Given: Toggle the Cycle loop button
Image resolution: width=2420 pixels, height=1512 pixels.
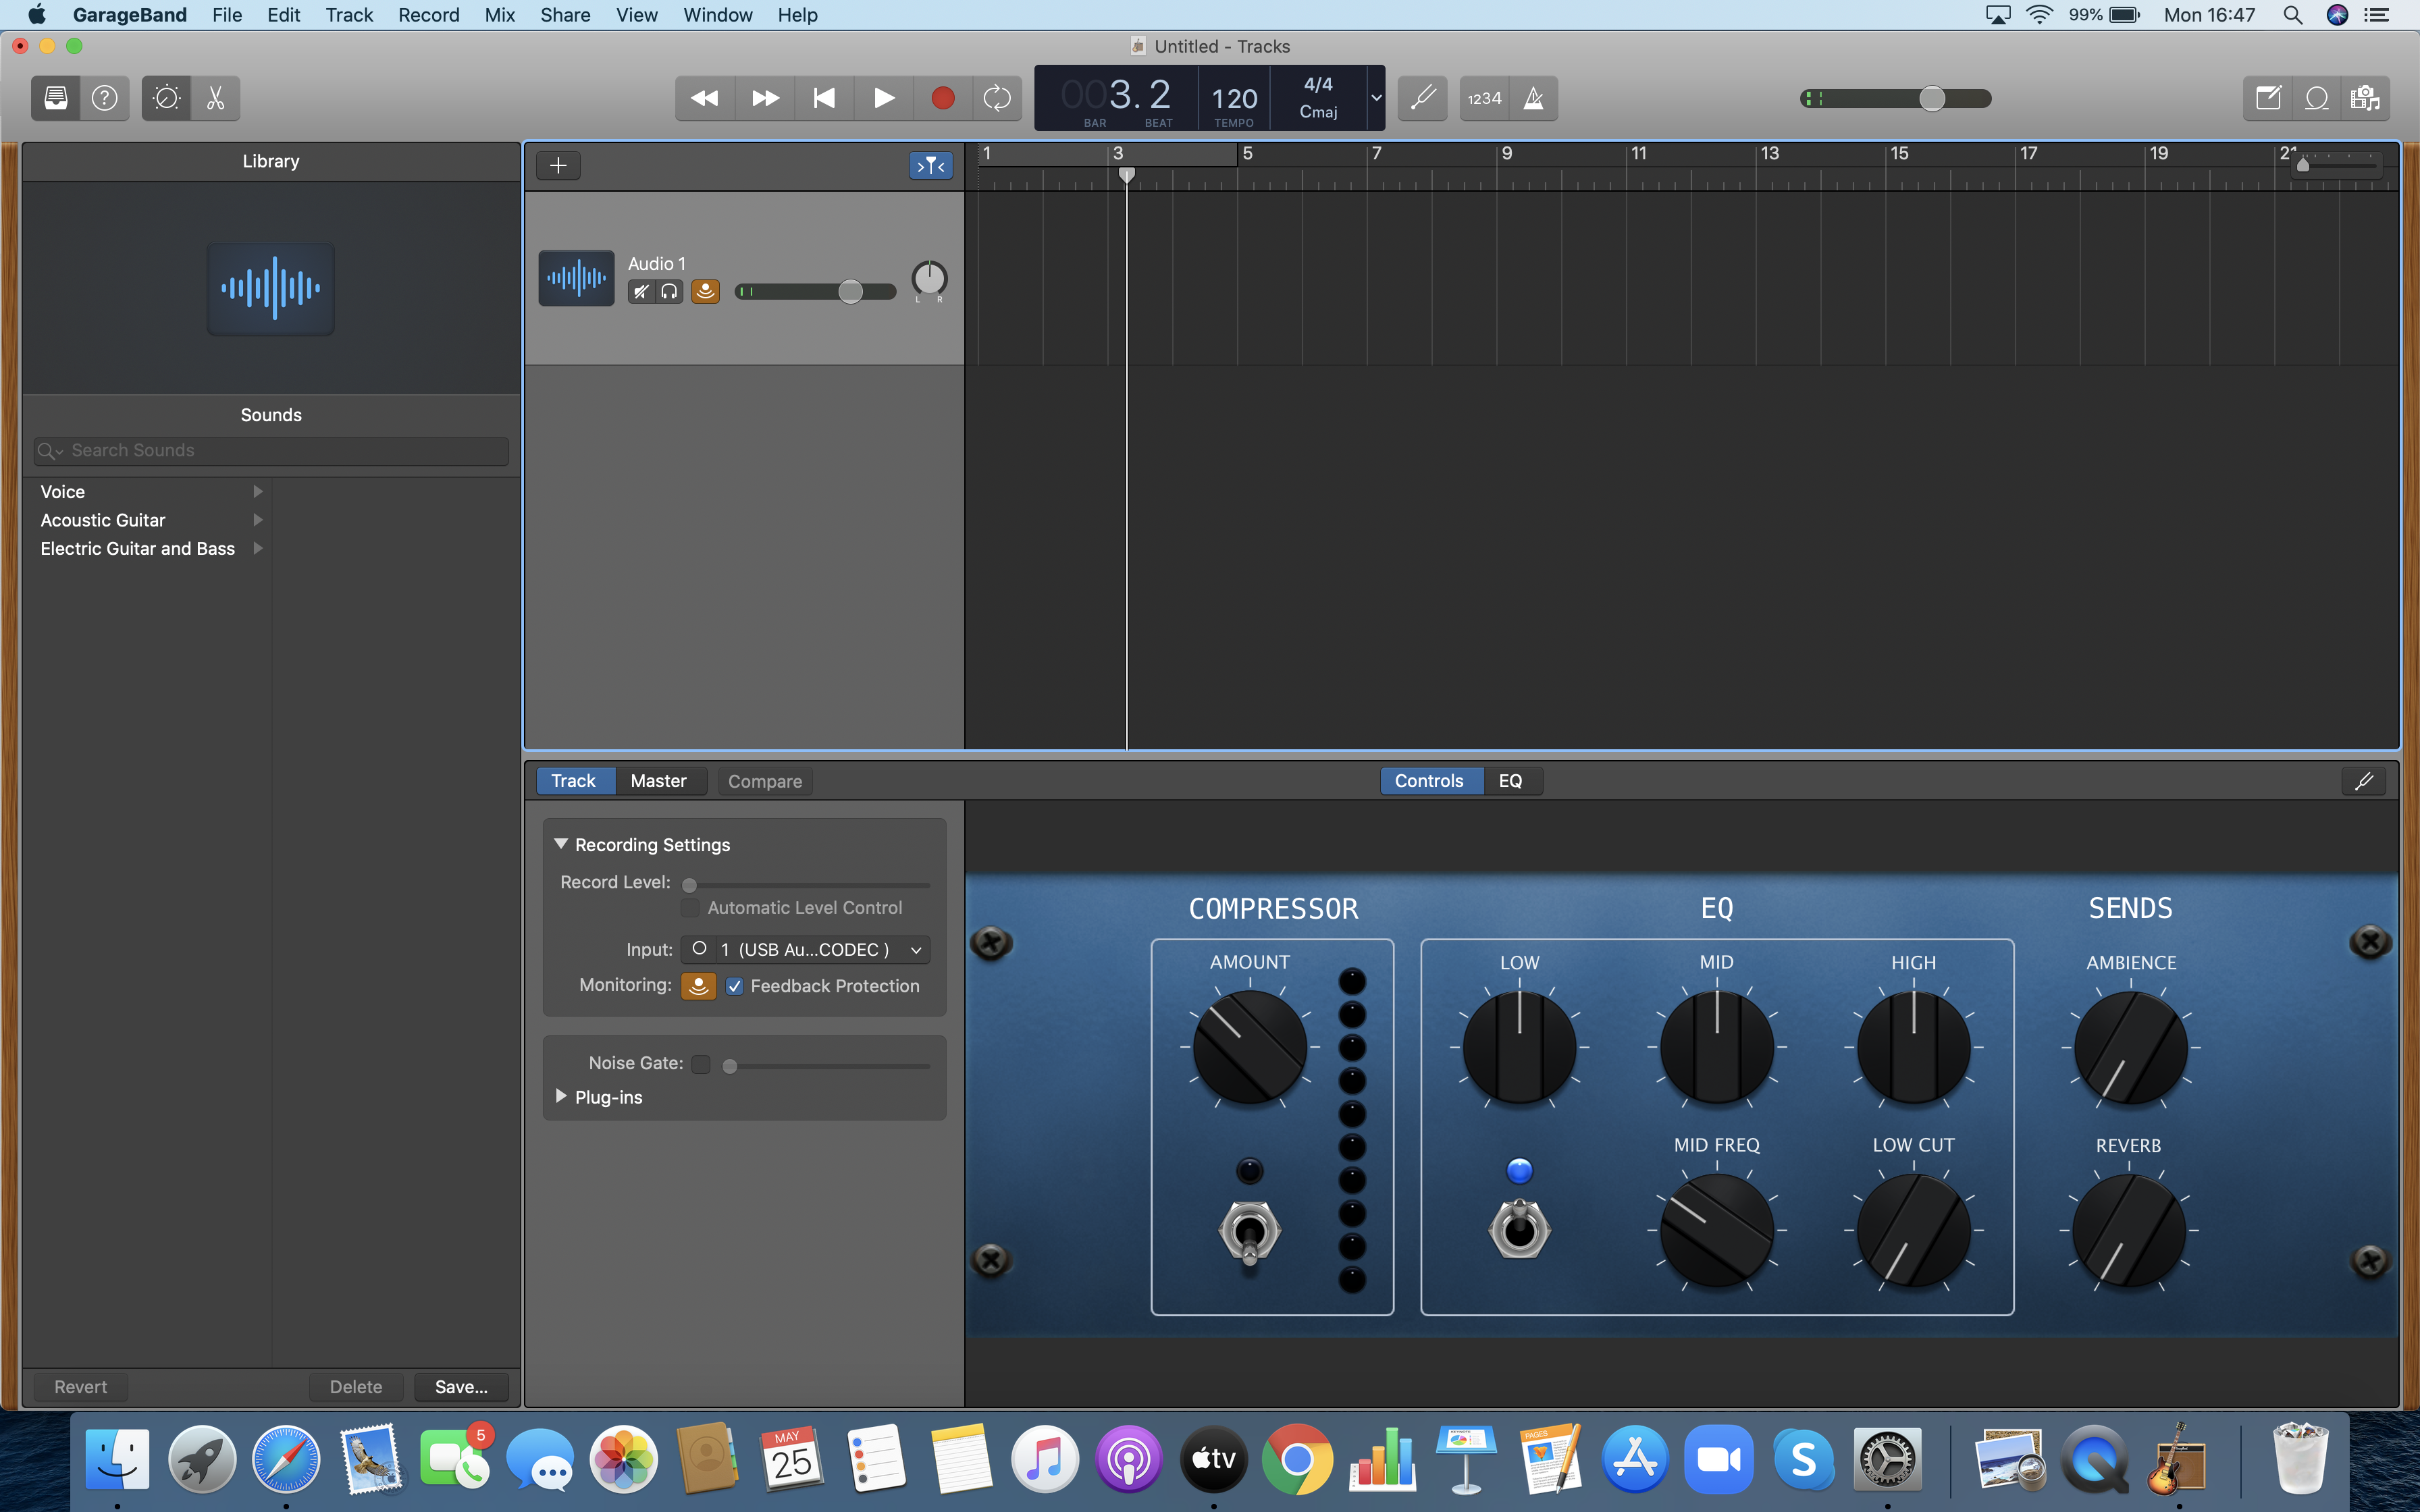Looking at the screenshot, I should (997, 98).
